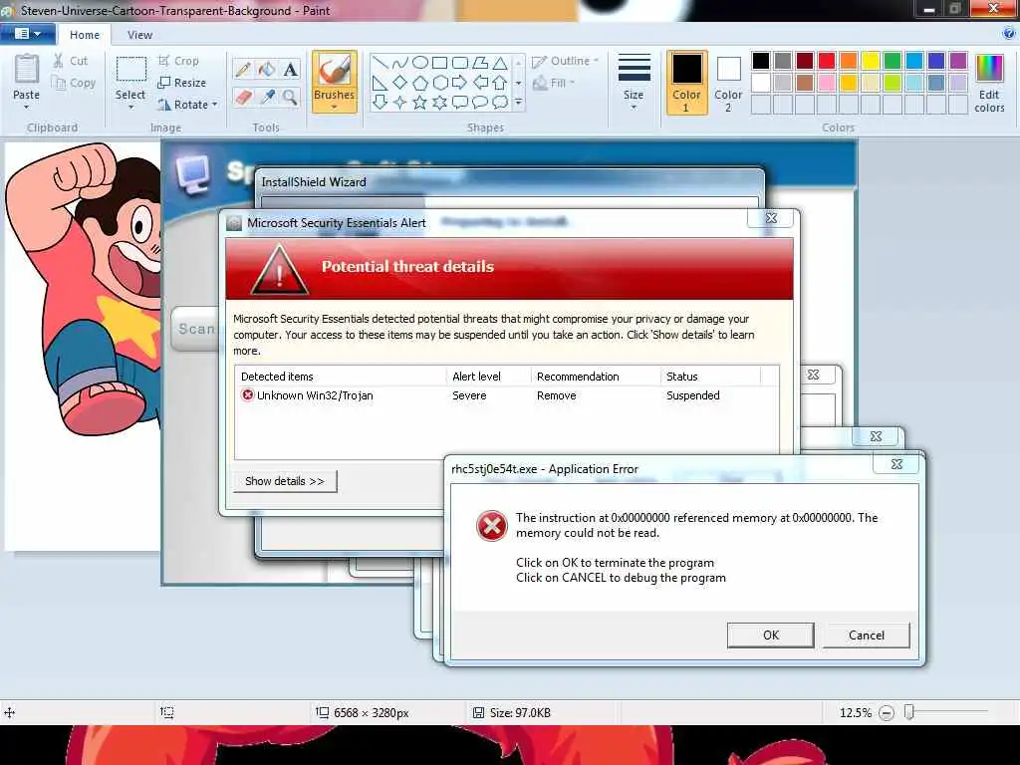Click OK in the Application Error dialog
The width and height of the screenshot is (1020, 765).
(771, 636)
